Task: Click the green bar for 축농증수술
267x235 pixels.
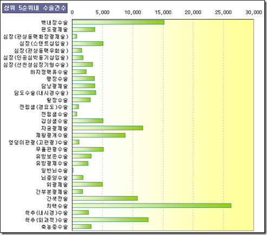Action: tap(82, 226)
